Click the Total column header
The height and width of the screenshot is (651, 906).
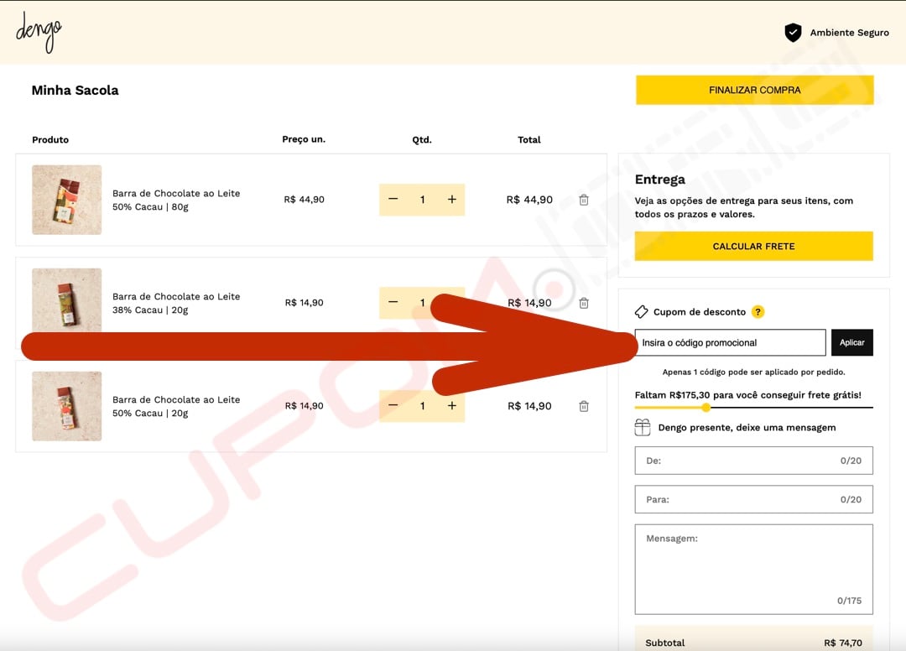[x=529, y=140]
